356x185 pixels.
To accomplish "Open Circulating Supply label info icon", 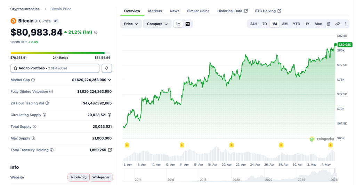I will (44, 115).
